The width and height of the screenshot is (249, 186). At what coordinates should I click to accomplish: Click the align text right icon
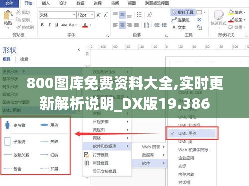129,25
